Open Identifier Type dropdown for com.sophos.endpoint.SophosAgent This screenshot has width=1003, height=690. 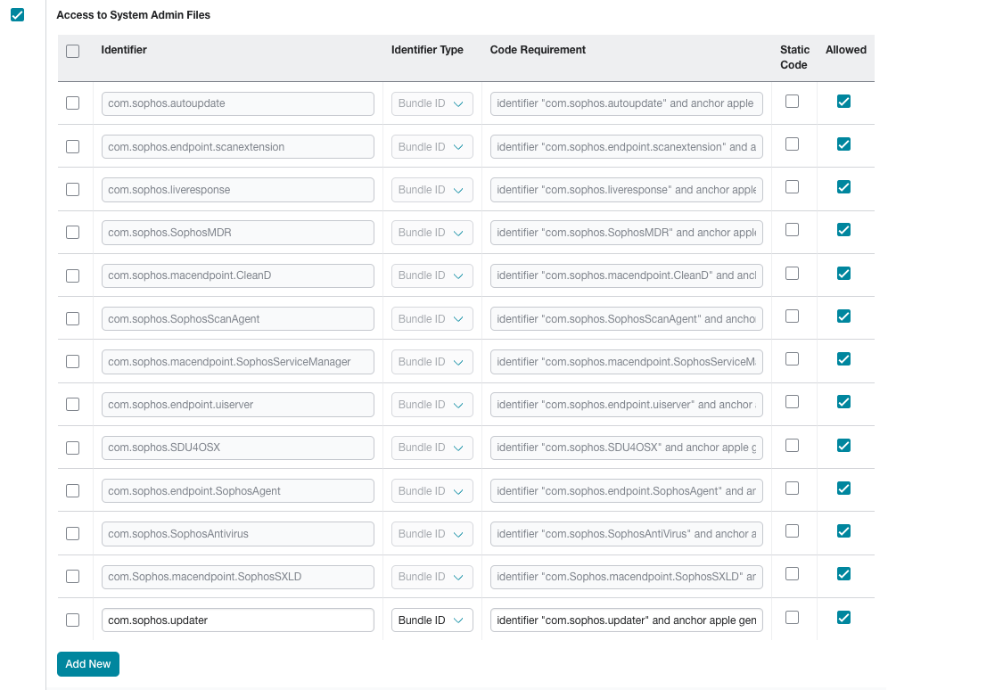click(432, 491)
